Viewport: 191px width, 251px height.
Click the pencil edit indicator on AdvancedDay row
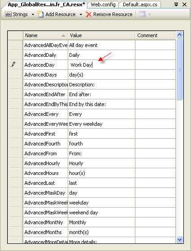[x=13, y=64]
